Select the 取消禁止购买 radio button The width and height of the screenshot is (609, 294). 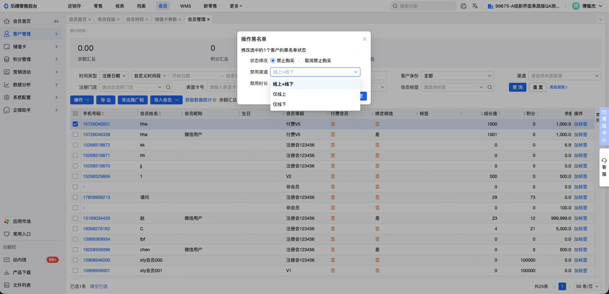[301, 61]
